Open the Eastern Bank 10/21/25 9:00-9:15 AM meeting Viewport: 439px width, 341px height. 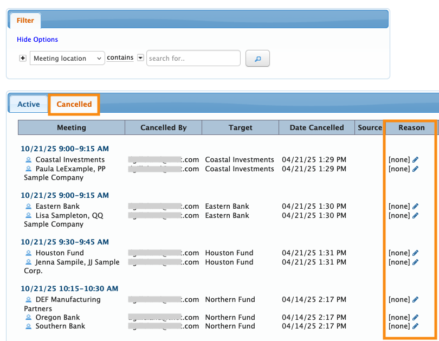64,195
